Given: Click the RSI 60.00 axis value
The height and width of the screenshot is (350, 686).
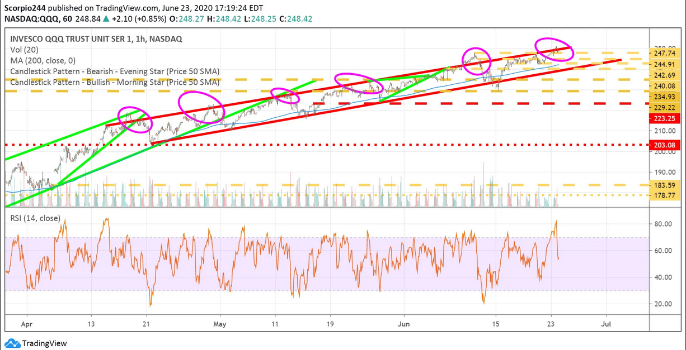Looking at the screenshot, I should [x=664, y=251].
